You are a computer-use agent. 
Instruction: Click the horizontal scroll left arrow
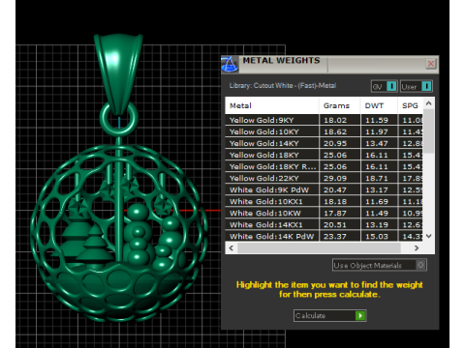(x=231, y=247)
